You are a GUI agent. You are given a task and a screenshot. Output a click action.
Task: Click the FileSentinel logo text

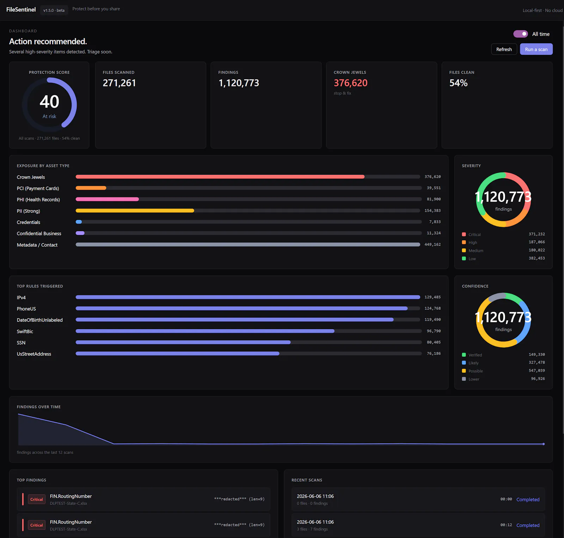tap(21, 10)
